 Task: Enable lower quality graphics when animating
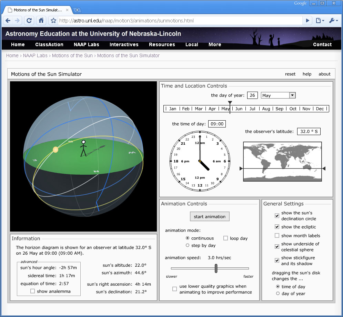(x=174, y=289)
